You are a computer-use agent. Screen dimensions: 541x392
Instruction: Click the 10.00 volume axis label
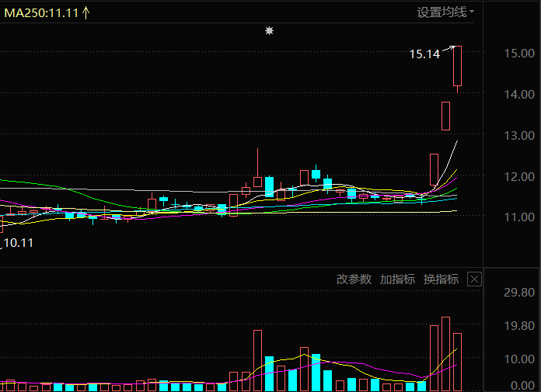(x=519, y=359)
